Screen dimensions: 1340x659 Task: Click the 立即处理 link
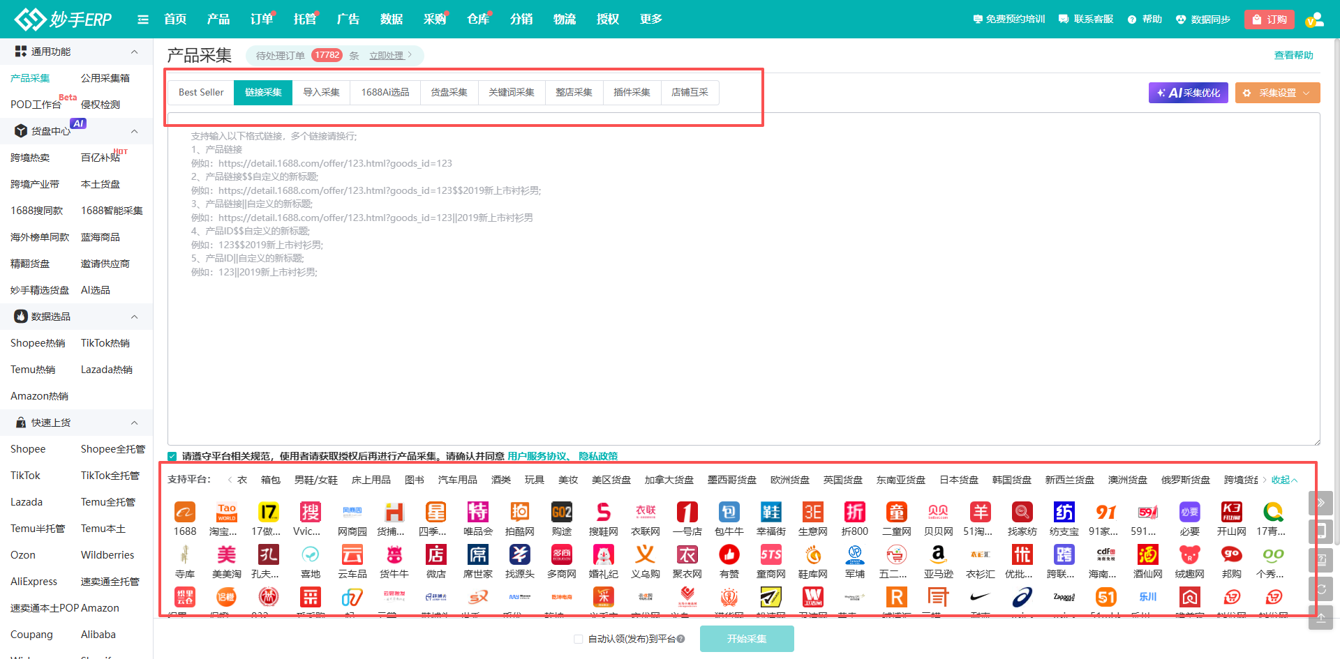[387, 55]
